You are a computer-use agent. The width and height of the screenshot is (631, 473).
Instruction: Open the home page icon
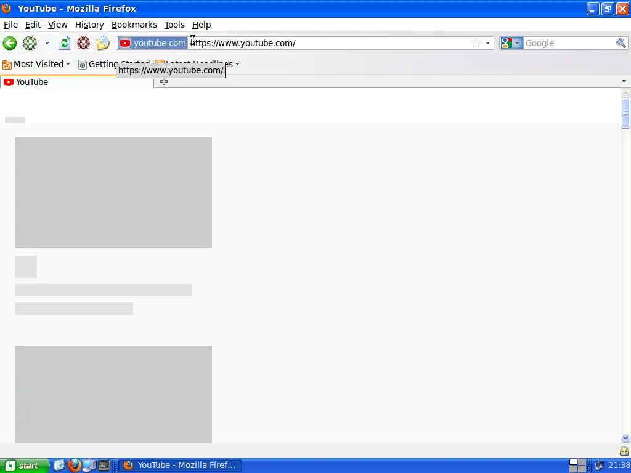[103, 43]
